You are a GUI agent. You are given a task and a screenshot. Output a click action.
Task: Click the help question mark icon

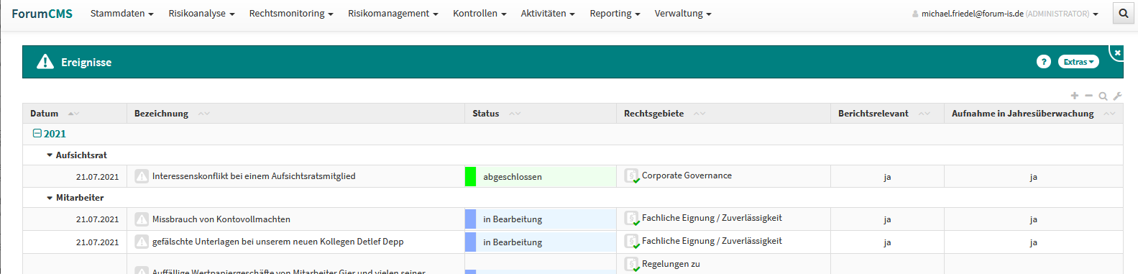point(1044,62)
